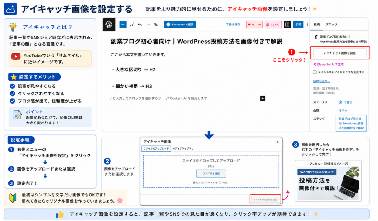Enable タイトルからアイキャッチを生成する checkbox
Screen dimensions: 378x221
315,72
